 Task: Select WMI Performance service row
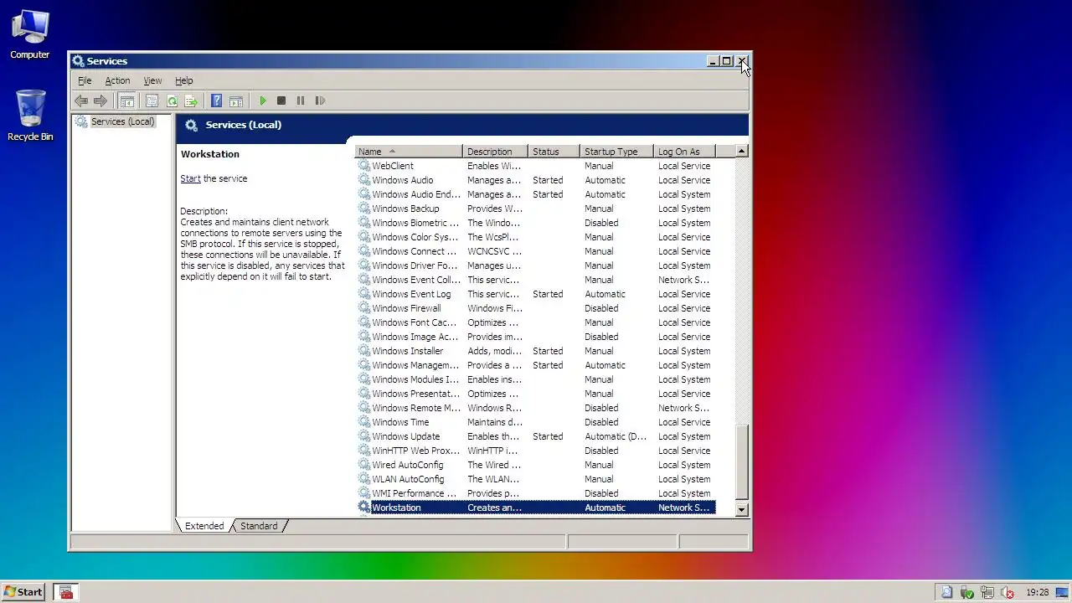click(536, 493)
